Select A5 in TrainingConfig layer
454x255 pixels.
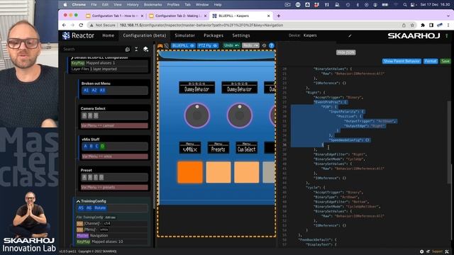81,208
